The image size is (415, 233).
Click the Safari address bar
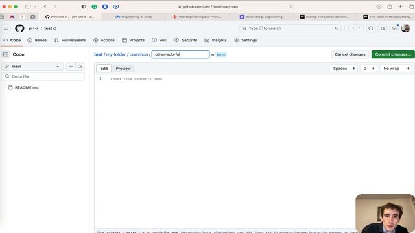208,6
